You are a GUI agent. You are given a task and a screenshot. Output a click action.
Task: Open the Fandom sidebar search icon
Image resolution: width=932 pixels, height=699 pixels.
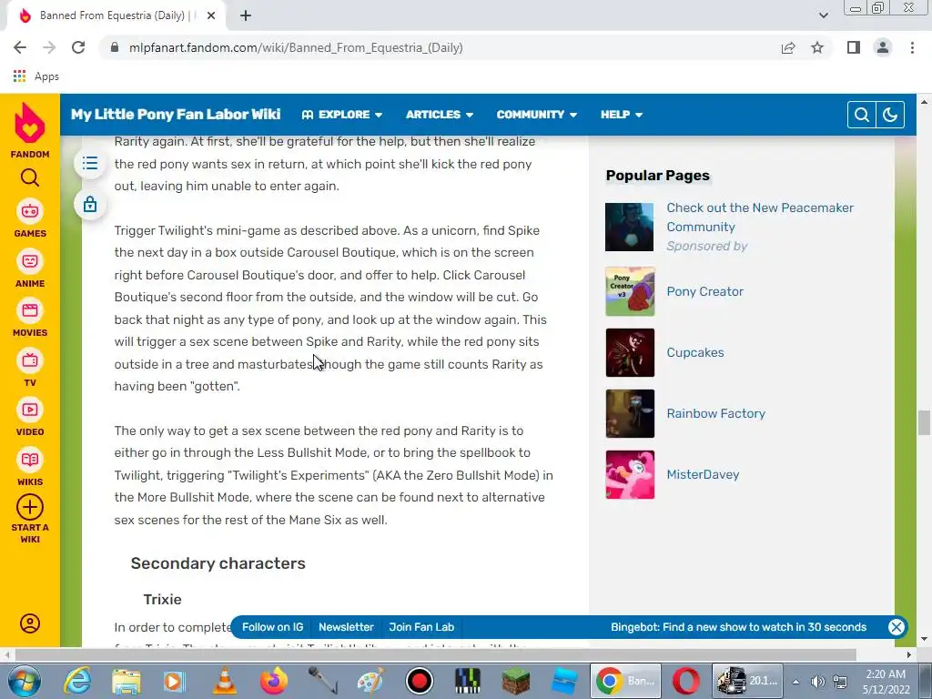(30, 177)
